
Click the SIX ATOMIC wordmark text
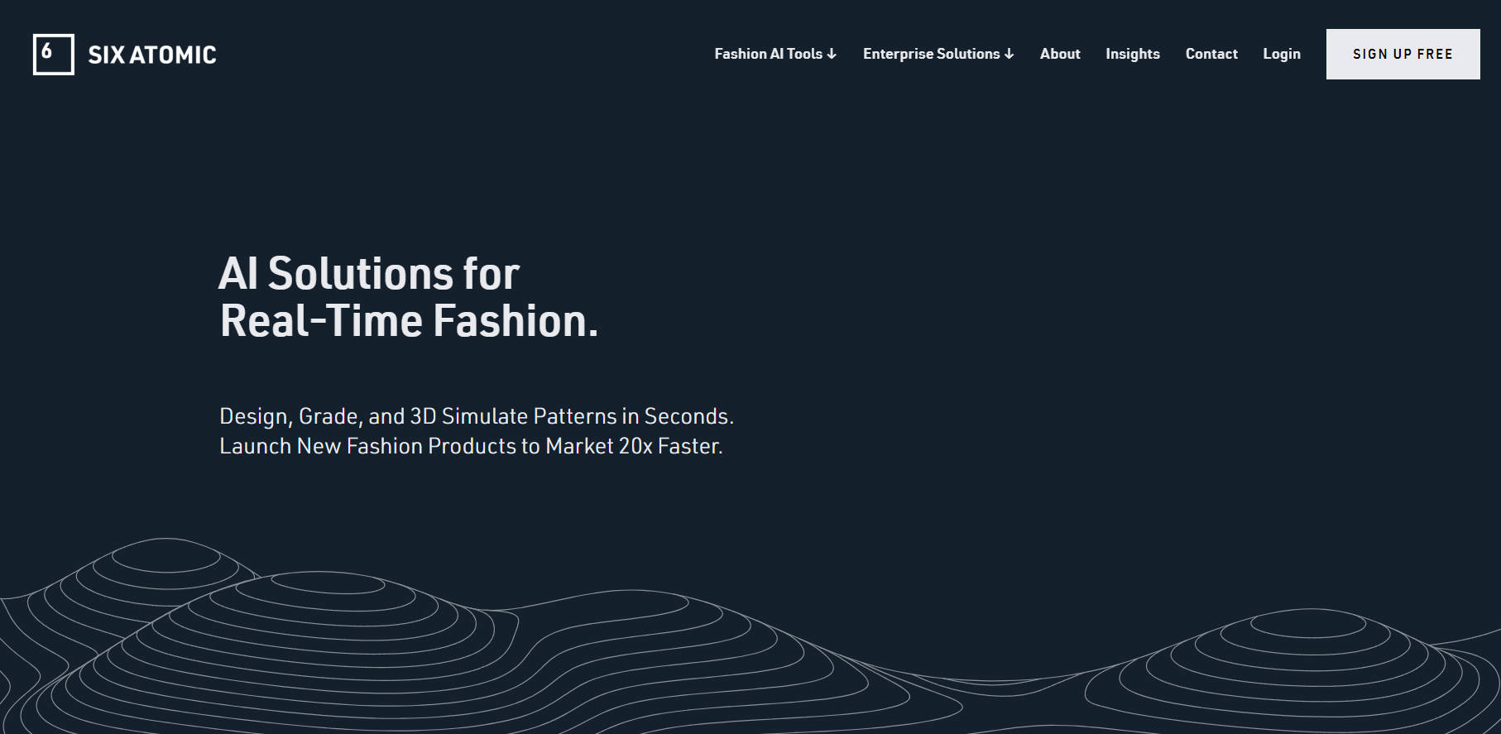click(152, 55)
